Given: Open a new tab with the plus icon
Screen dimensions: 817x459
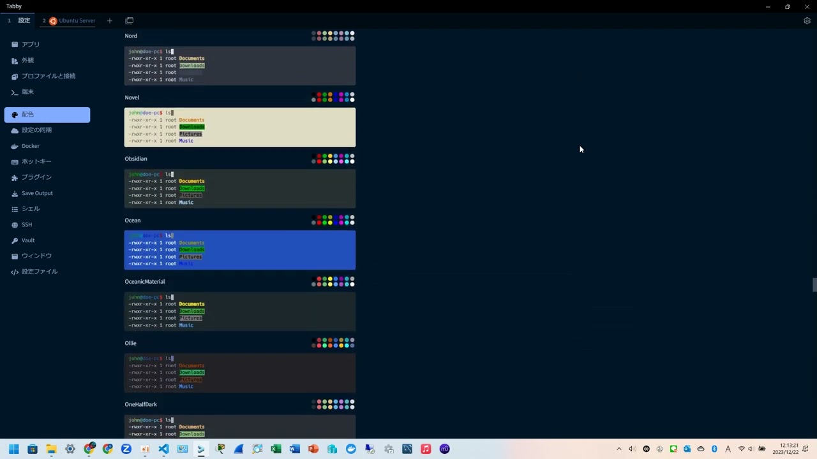Looking at the screenshot, I should click(x=110, y=20).
